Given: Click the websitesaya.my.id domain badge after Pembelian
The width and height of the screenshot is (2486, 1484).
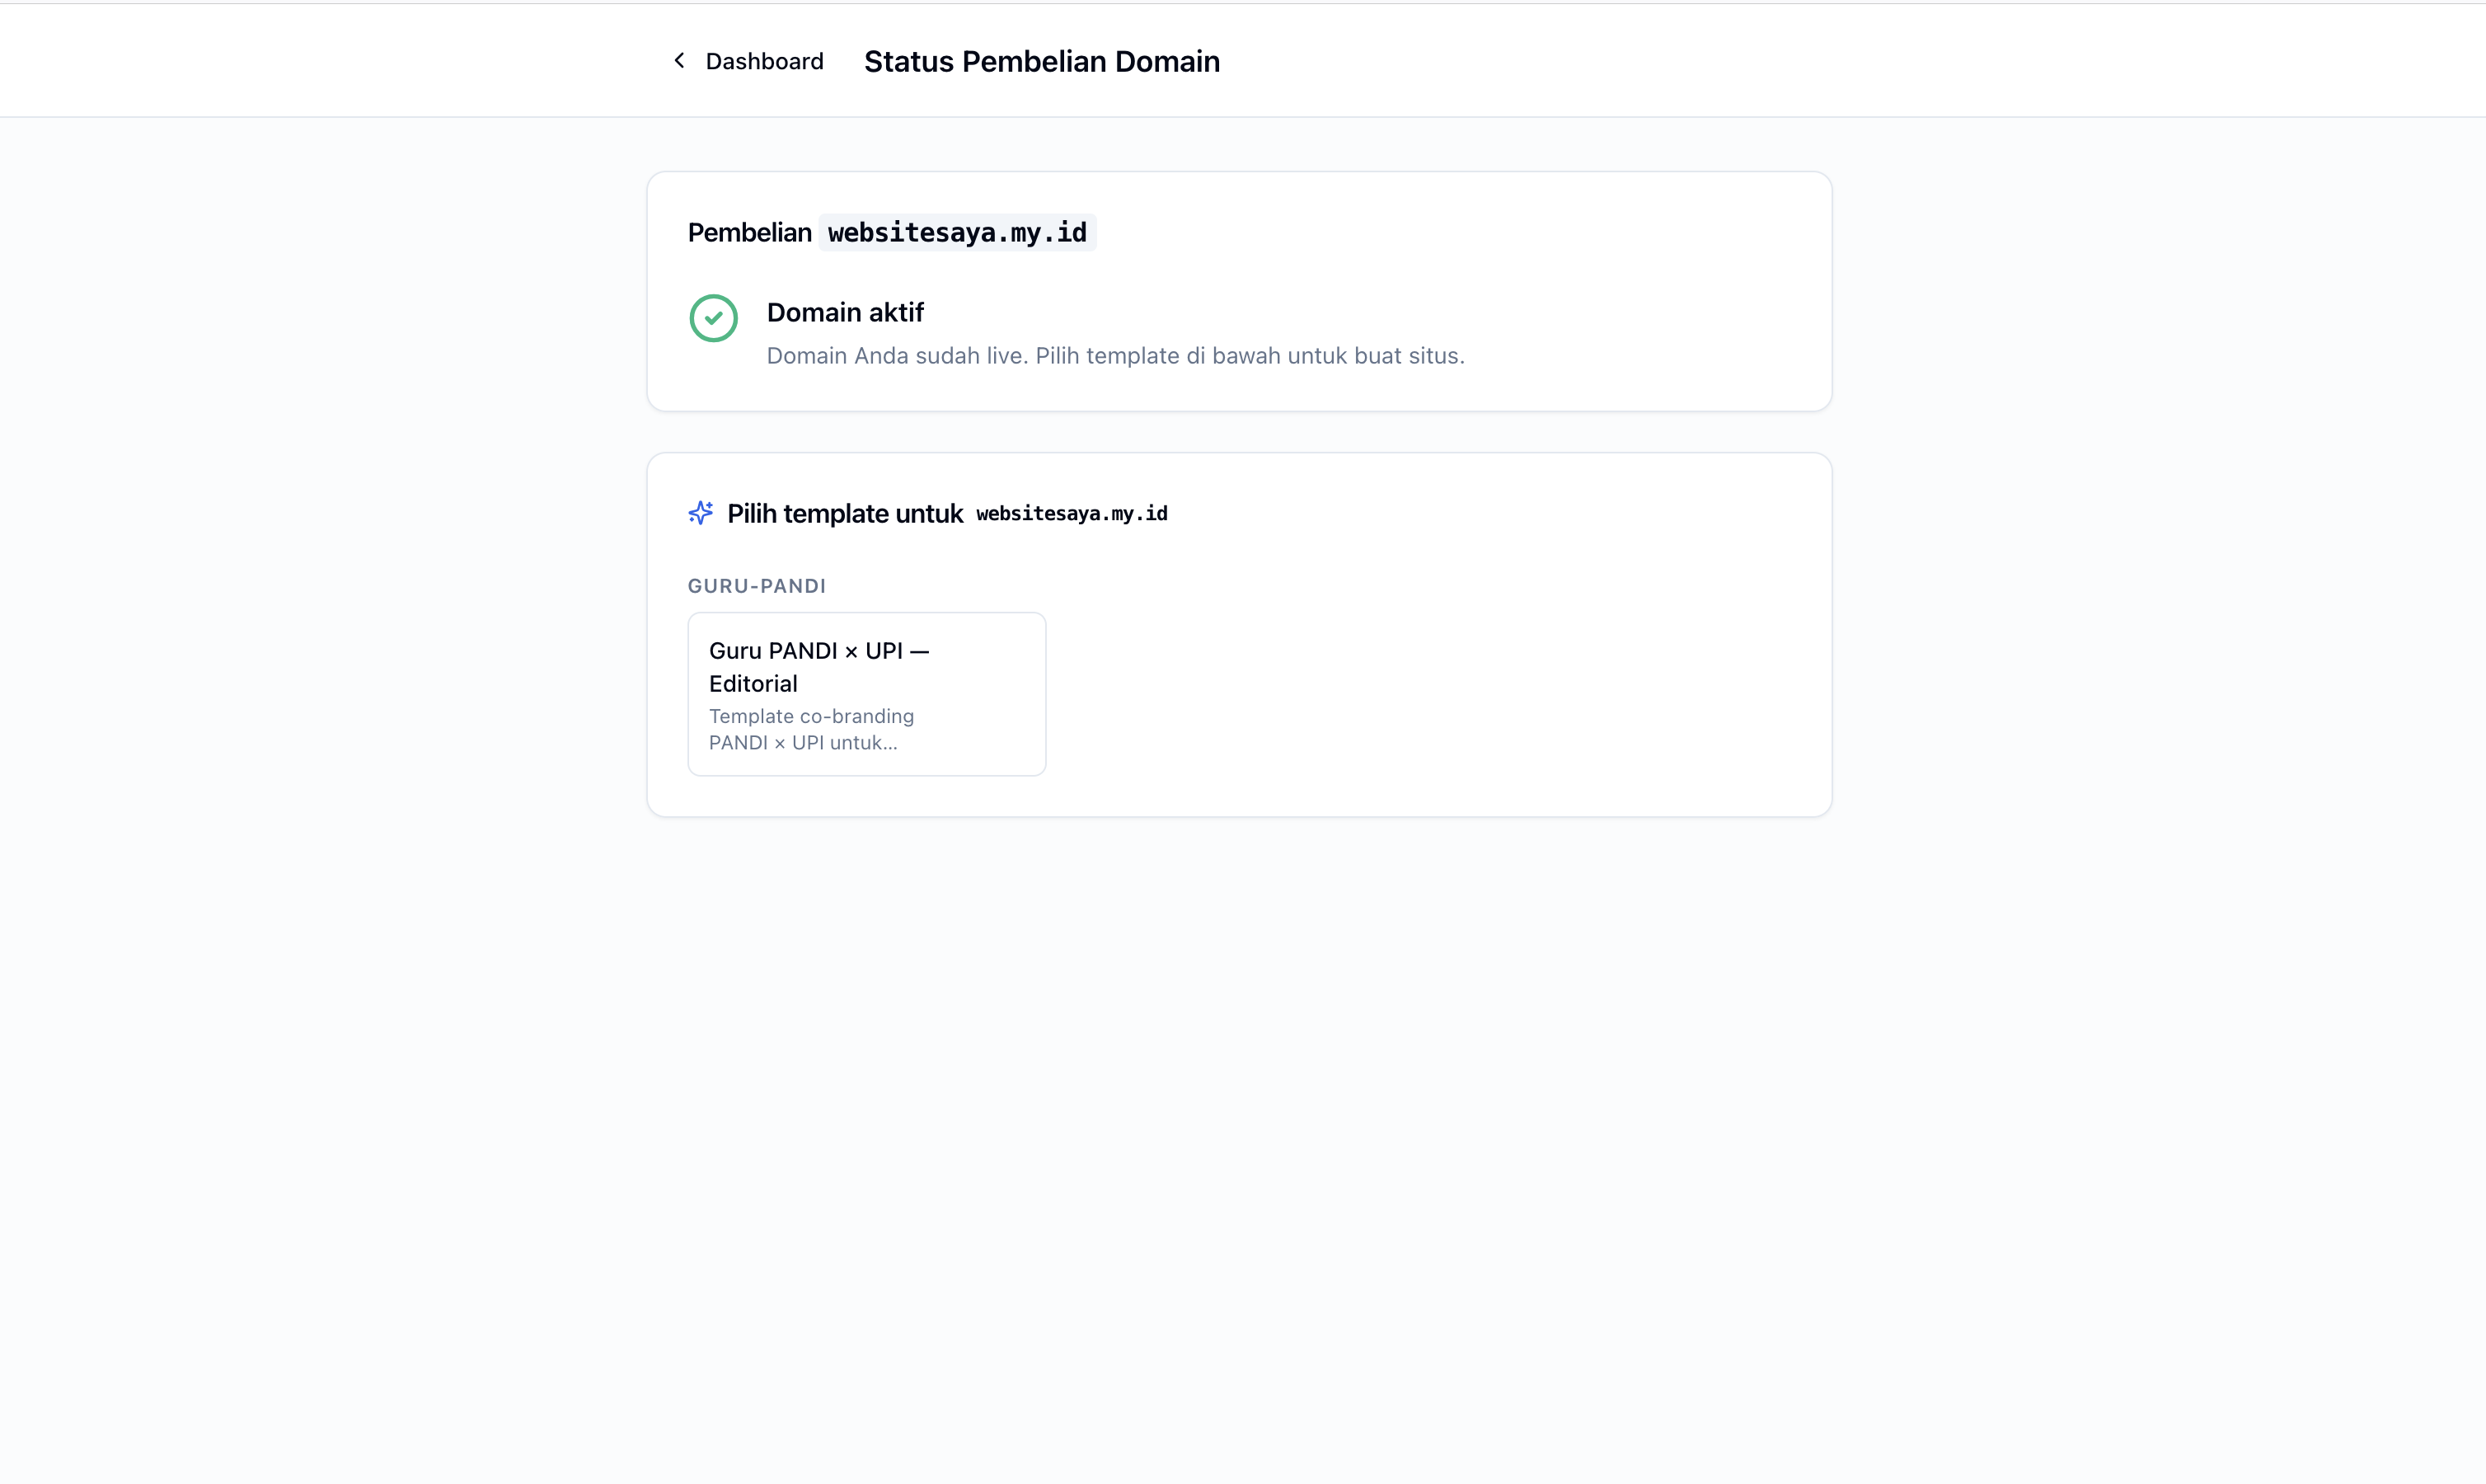Looking at the screenshot, I should (x=957, y=233).
